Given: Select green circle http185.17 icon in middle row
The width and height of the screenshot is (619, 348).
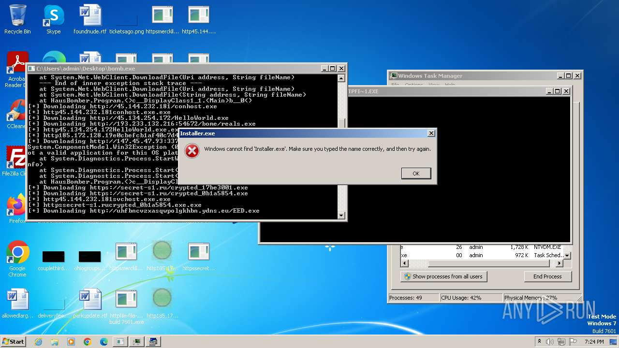Looking at the screenshot, I should 162,256.
